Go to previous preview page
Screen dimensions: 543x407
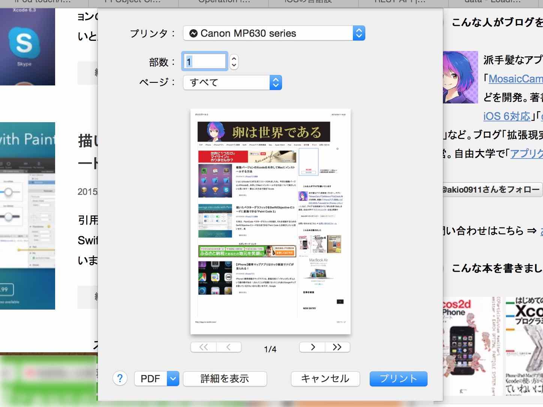click(x=229, y=347)
